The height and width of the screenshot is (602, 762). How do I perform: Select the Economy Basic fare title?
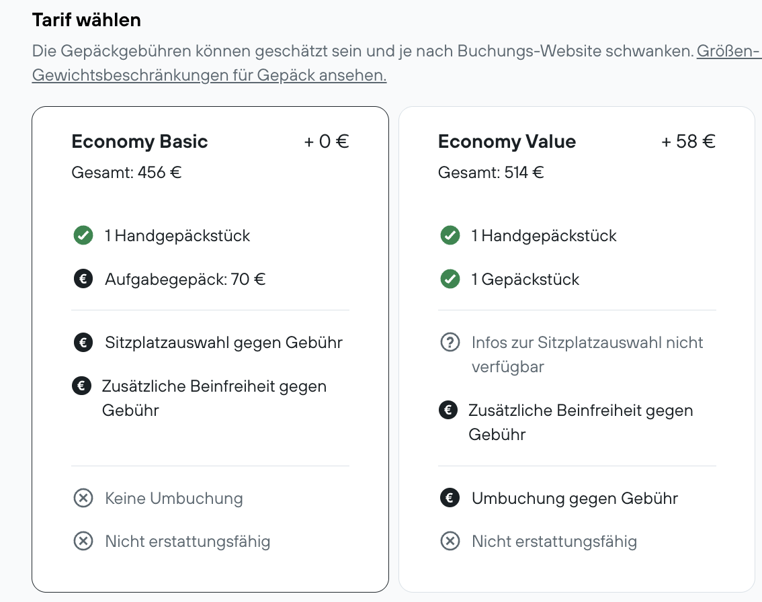140,142
